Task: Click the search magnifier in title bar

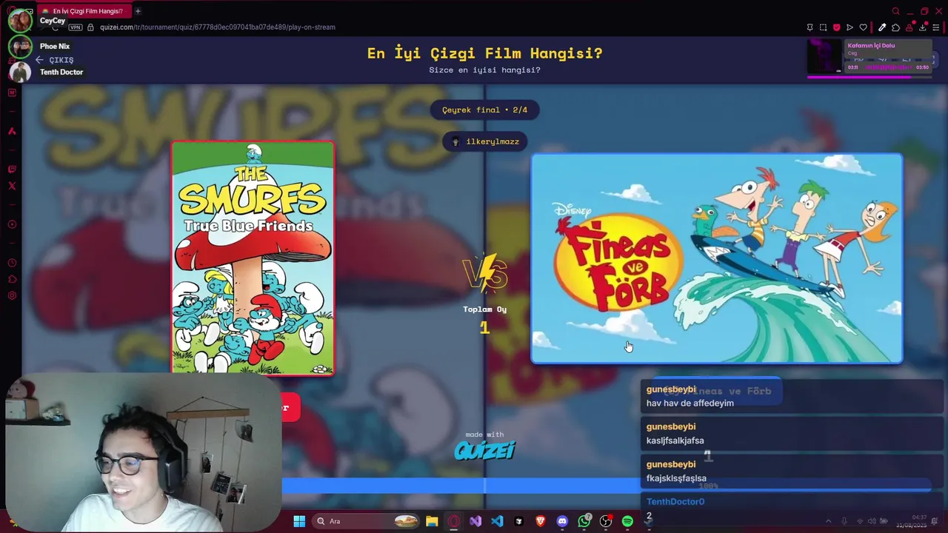Action: point(895,11)
